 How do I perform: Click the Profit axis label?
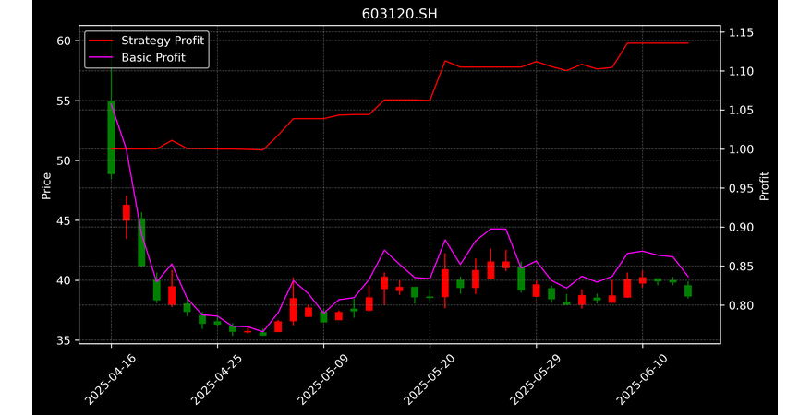[x=765, y=185]
